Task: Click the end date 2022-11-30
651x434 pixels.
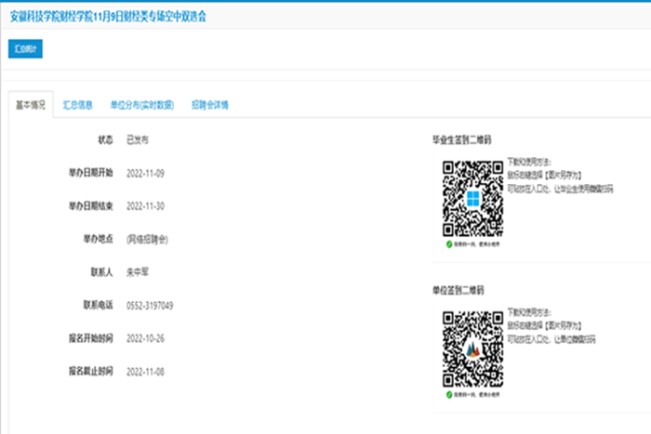Action: (149, 205)
